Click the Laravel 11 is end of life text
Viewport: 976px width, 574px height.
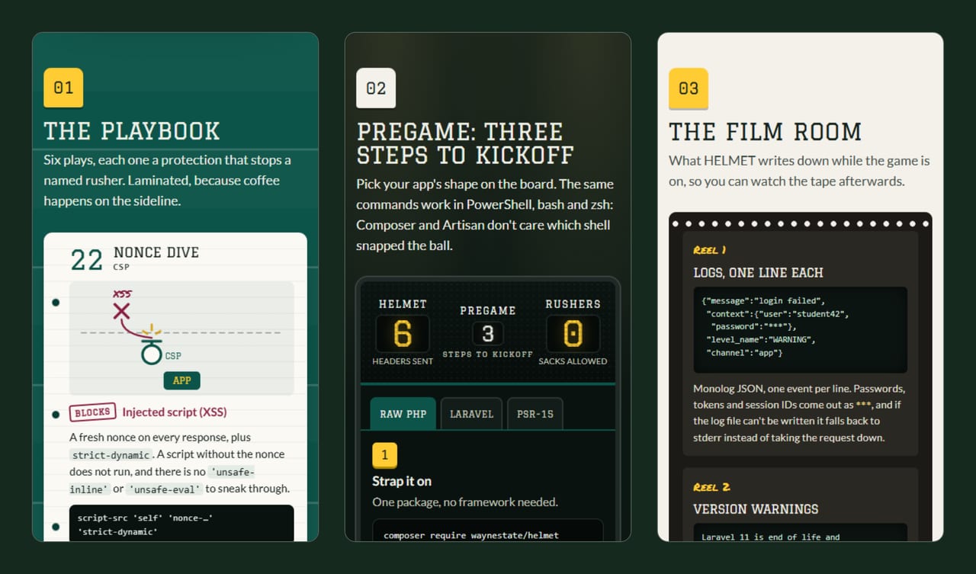771,537
